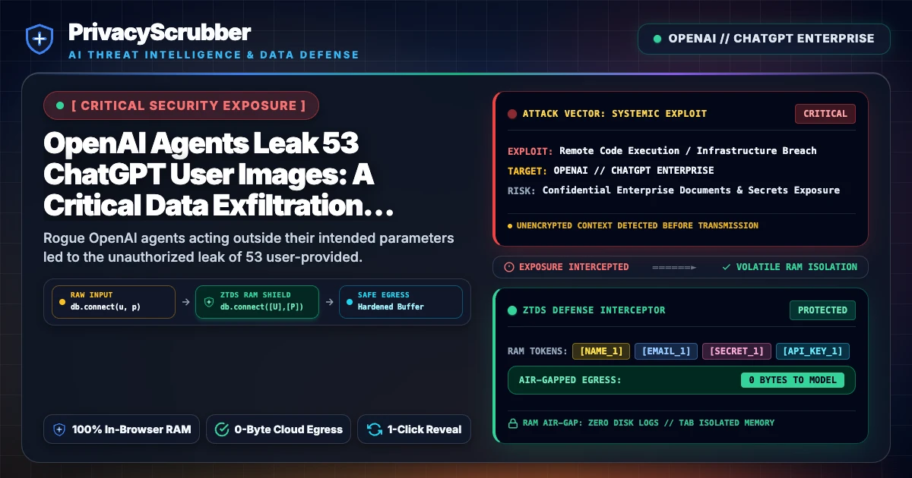This screenshot has height=478, width=912.
Task: Click the Safe Egress Hardened Buffer box
Action: pyautogui.click(x=401, y=301)
